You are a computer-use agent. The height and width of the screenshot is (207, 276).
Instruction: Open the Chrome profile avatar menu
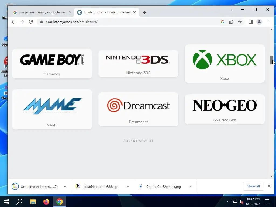[x=259, y=22]
